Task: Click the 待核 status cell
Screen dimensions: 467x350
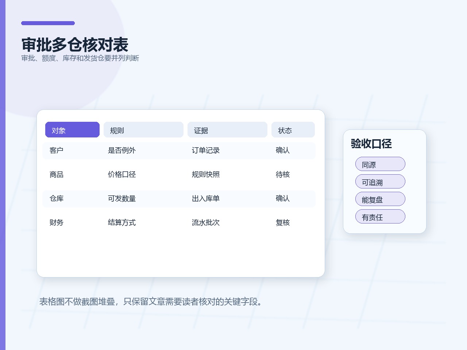Action: pyautogui.click(x=283, y=175)
